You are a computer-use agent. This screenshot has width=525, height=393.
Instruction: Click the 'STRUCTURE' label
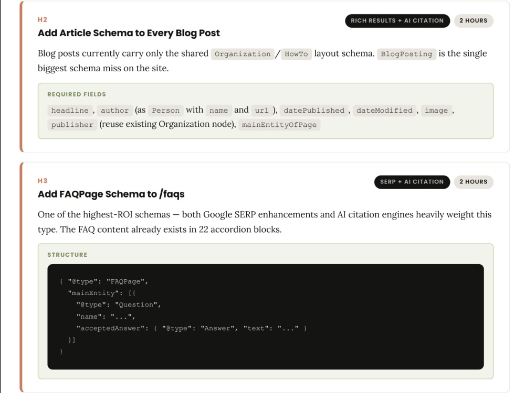67,255
